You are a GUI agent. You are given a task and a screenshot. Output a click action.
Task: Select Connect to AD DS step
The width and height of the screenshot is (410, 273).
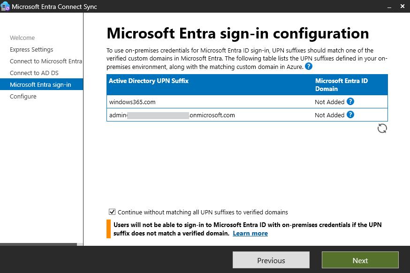click(x=34, y=73)
